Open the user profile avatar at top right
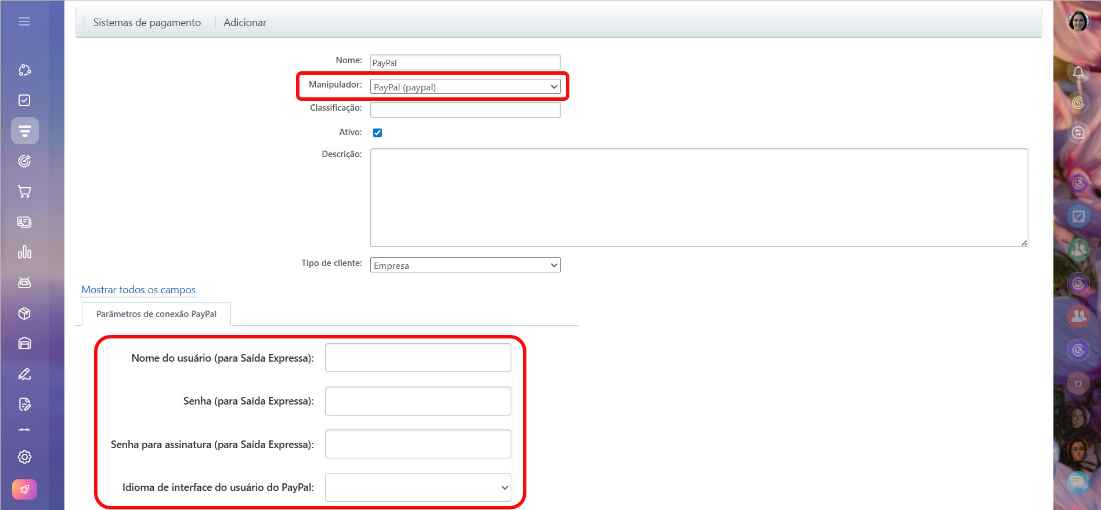The width and height of the screenshot is (1101, 510). pyautogui.click(x=1078, y=21)
